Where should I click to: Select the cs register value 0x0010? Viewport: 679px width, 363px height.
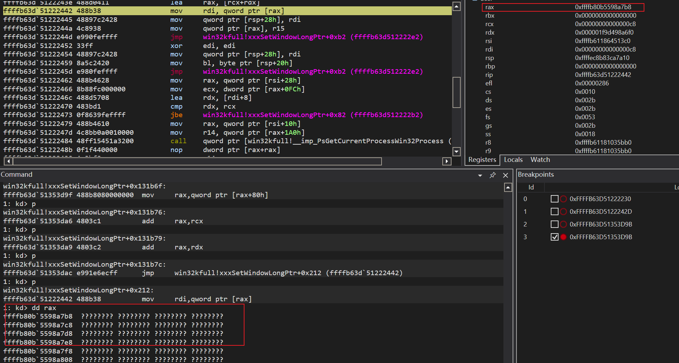tap(585, 92)
